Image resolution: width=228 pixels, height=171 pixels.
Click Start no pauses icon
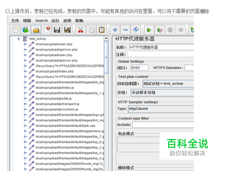click(x=160, y=30)
